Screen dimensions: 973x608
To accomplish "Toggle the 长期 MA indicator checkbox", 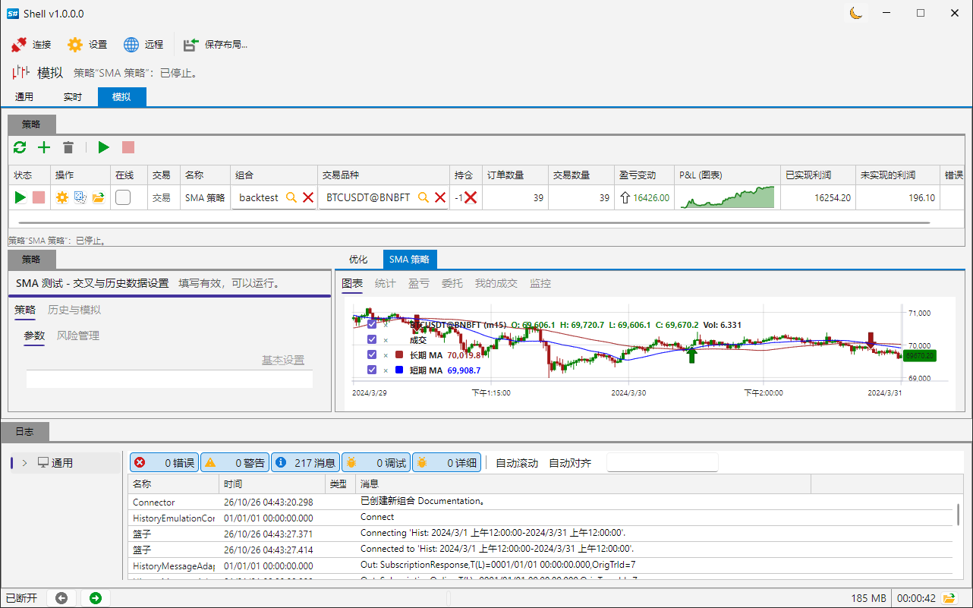I will point(372,354).
